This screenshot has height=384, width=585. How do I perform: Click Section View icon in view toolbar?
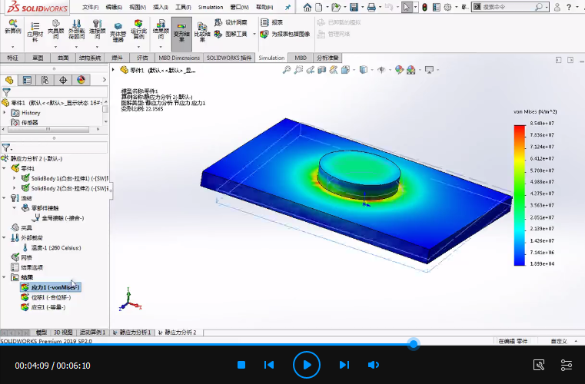click(321, 70)
